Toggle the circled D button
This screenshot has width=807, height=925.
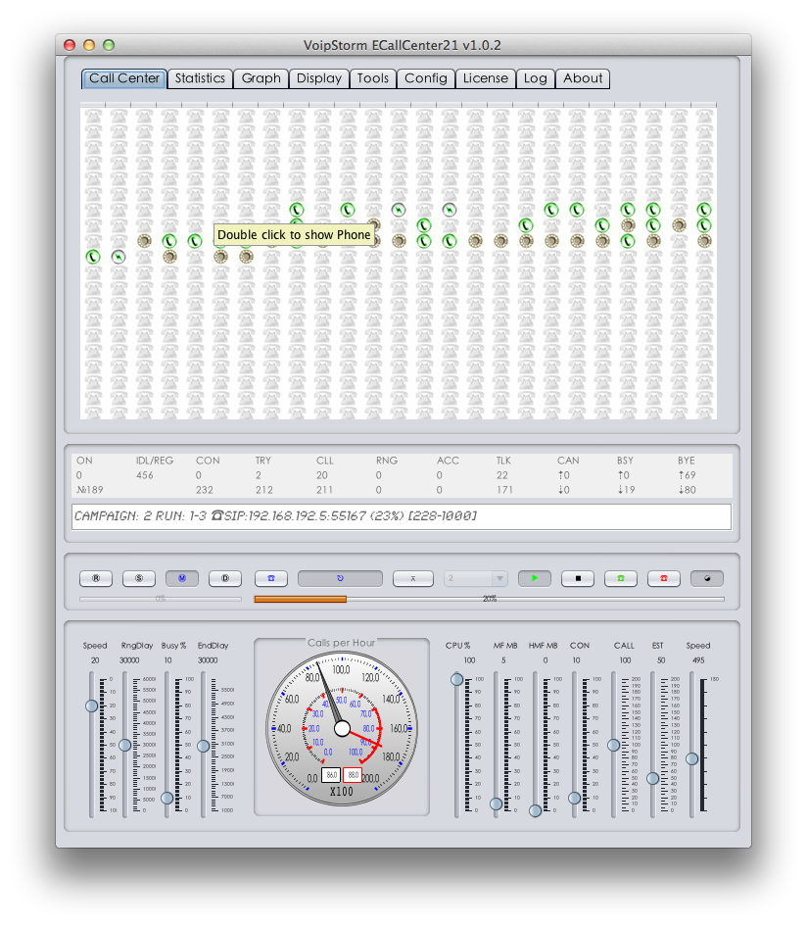click(x=225, y=578)
